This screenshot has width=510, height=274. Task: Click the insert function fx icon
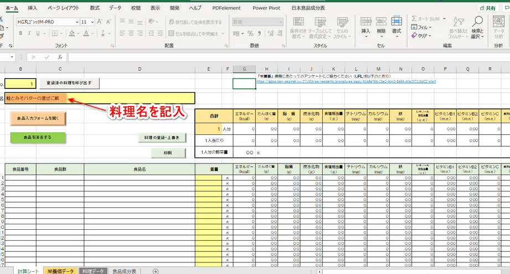pyautogui.click(x=60, y=57)
